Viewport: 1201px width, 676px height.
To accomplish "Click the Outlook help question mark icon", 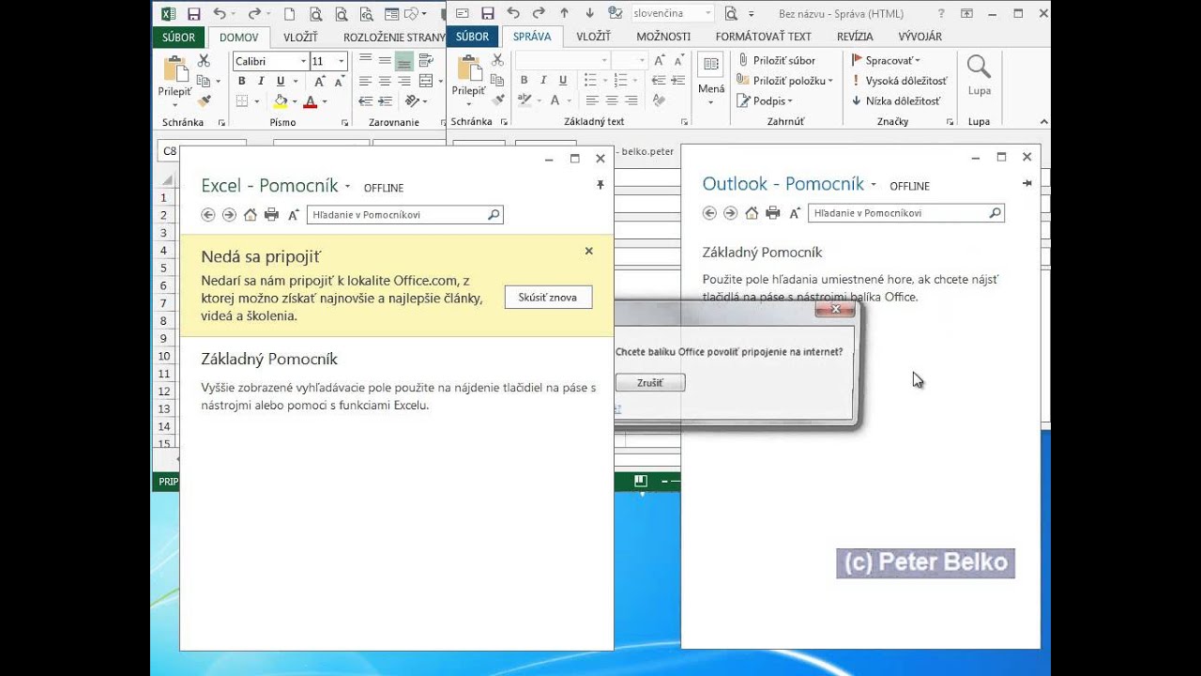I will pyautogui.click(x=941, y=13).
